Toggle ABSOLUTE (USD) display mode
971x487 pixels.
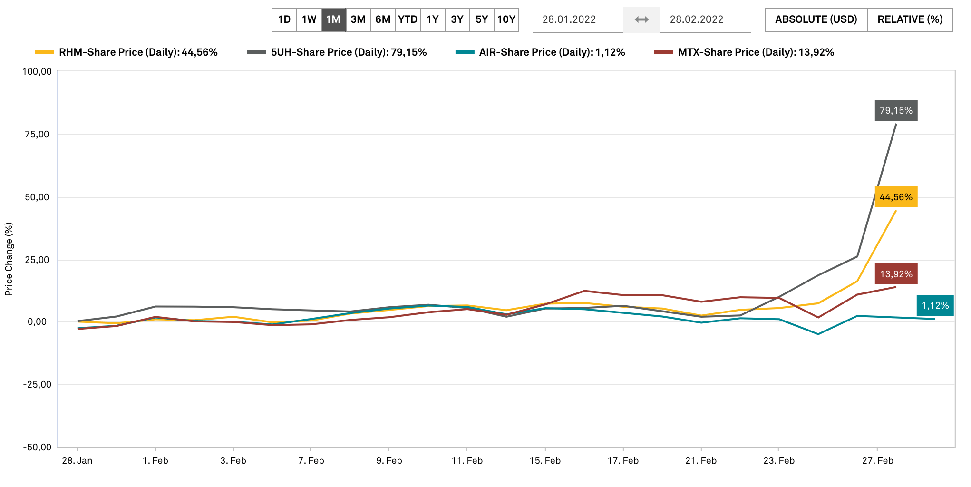[816, 19]
